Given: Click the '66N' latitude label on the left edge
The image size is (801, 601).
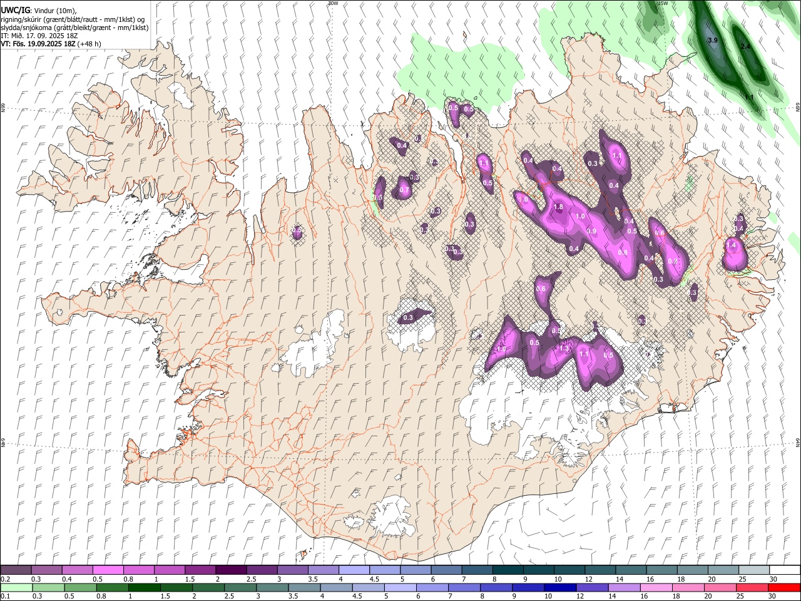Looking at the screenshot, I should click(3, 108).
